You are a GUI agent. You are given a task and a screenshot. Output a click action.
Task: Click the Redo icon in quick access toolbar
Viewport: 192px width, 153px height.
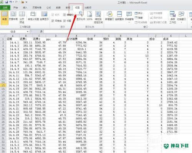point(17,2)
